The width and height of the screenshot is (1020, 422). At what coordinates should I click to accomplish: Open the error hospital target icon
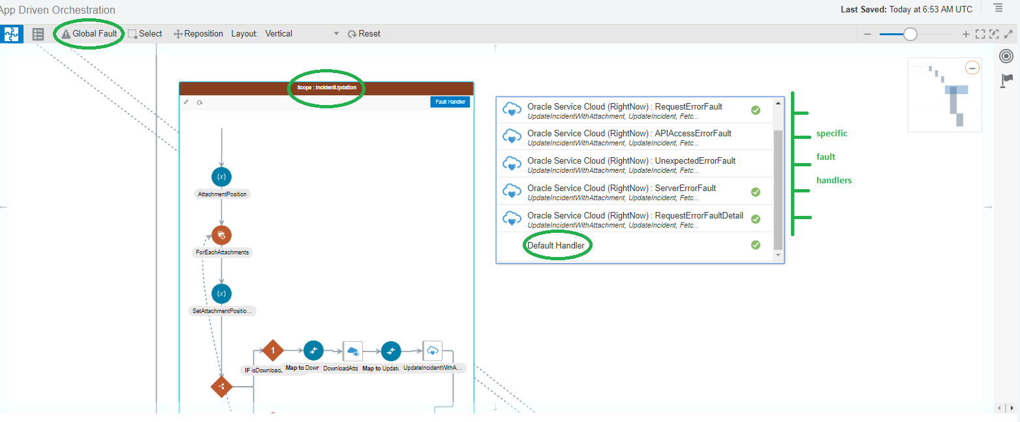click(x=1006, y=57)
